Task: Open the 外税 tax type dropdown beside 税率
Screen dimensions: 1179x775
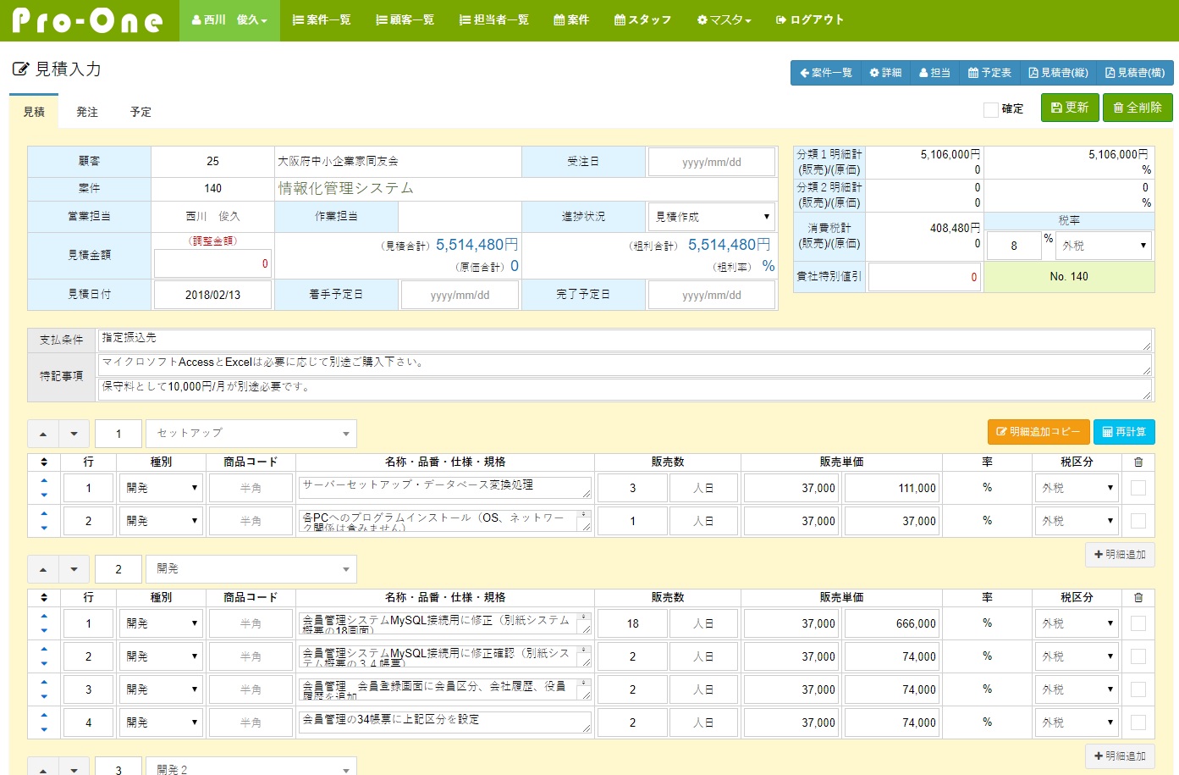Action: click(x=1104, y=246)
